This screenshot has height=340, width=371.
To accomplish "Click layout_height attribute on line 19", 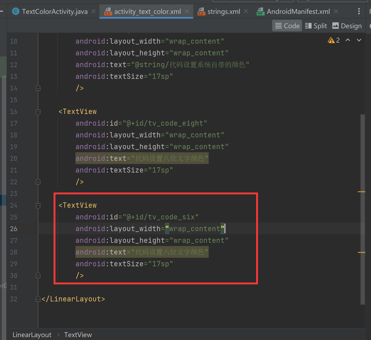I will (152, 147).
